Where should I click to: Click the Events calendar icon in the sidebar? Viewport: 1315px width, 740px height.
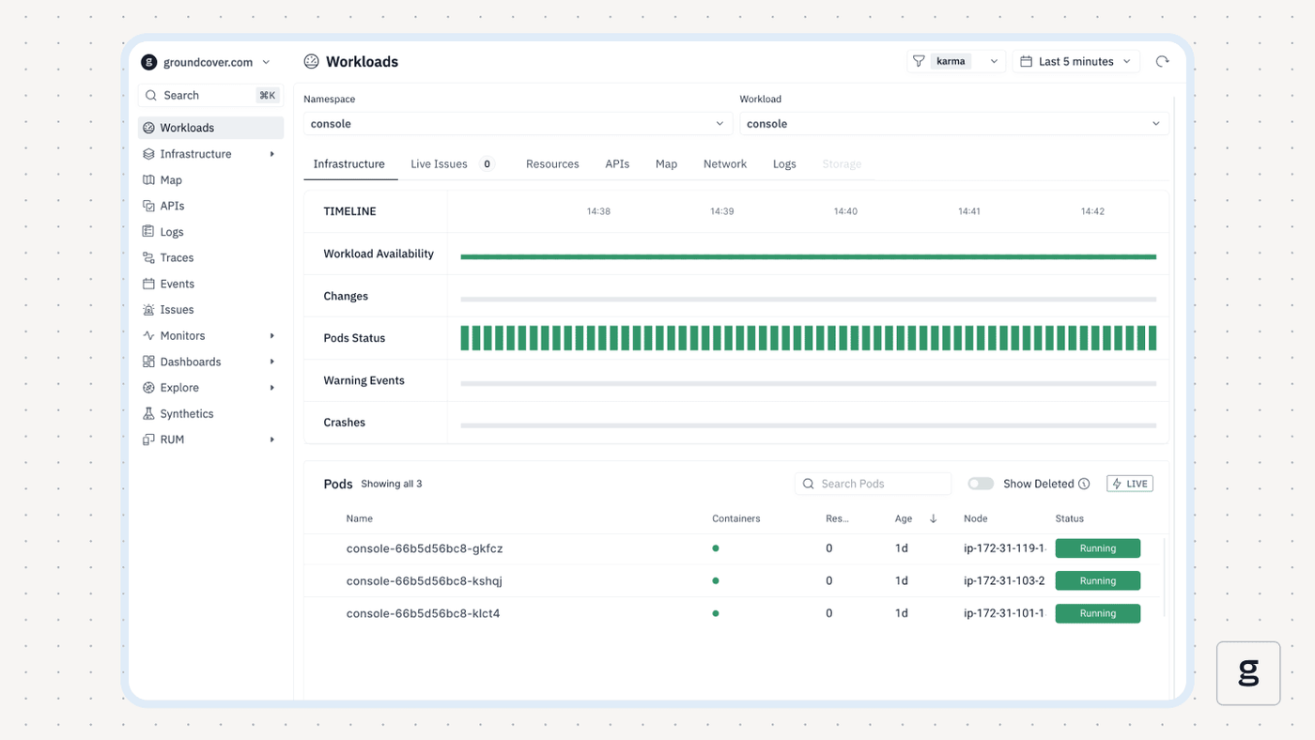tap(148, 284)
